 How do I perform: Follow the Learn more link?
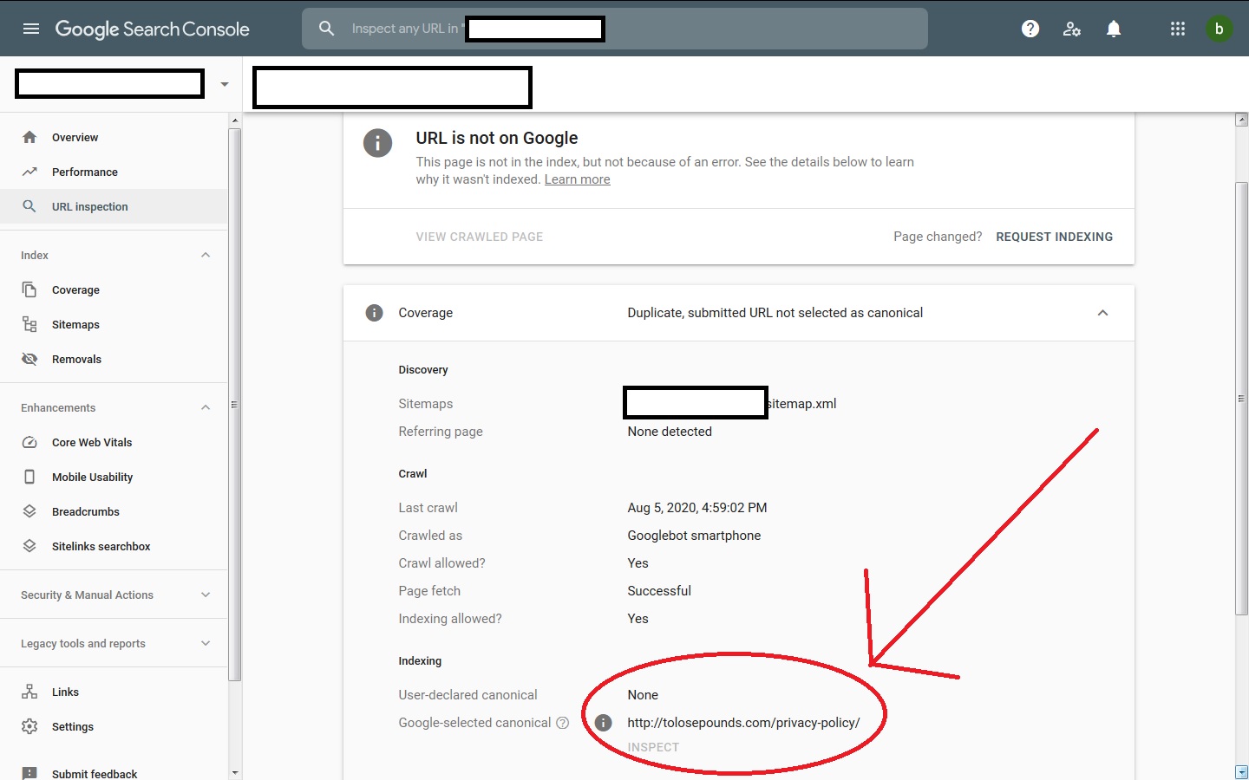click(x=577, y=179)
